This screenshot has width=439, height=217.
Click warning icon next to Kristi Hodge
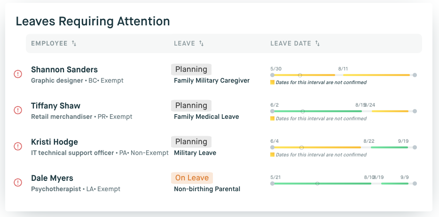18,146
